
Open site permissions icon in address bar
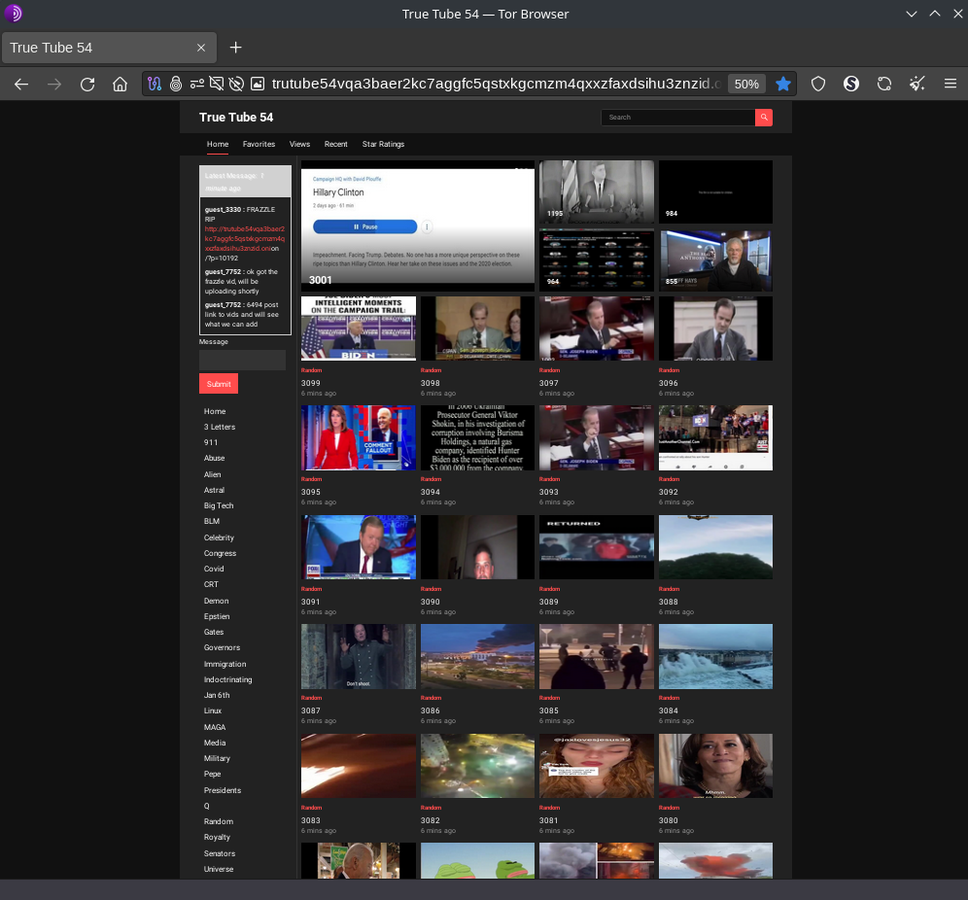pos(197,84)
